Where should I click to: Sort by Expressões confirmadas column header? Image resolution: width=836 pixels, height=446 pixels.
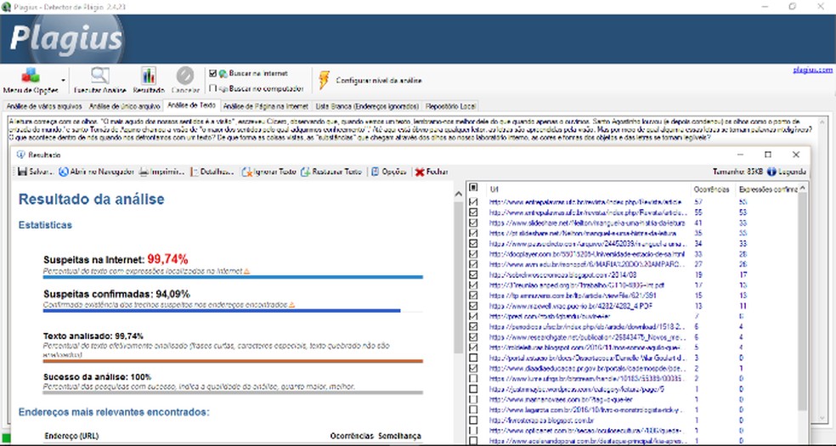point(766,189)
